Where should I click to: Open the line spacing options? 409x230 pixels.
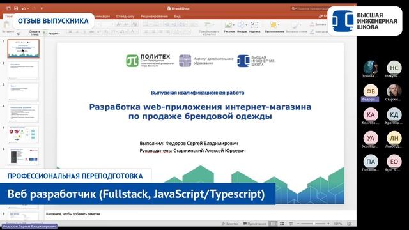183,24
